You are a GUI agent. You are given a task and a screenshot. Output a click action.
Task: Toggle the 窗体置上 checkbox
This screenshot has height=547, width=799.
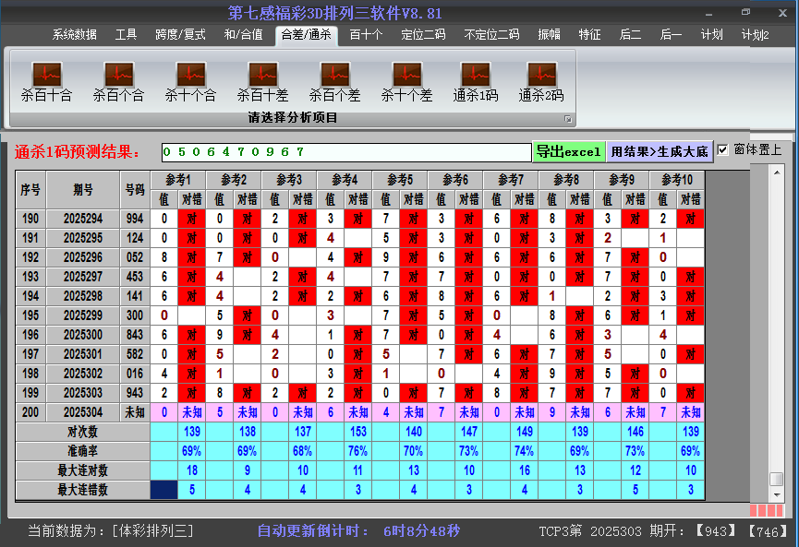(x=723, y=150)
